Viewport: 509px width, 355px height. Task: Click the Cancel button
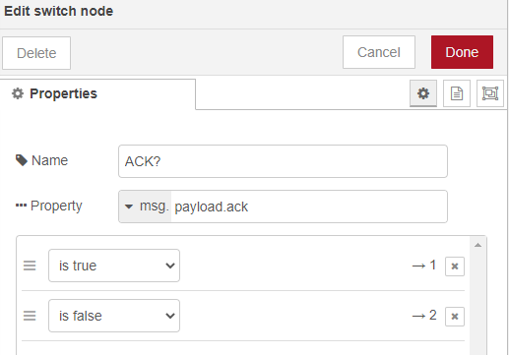379,52
